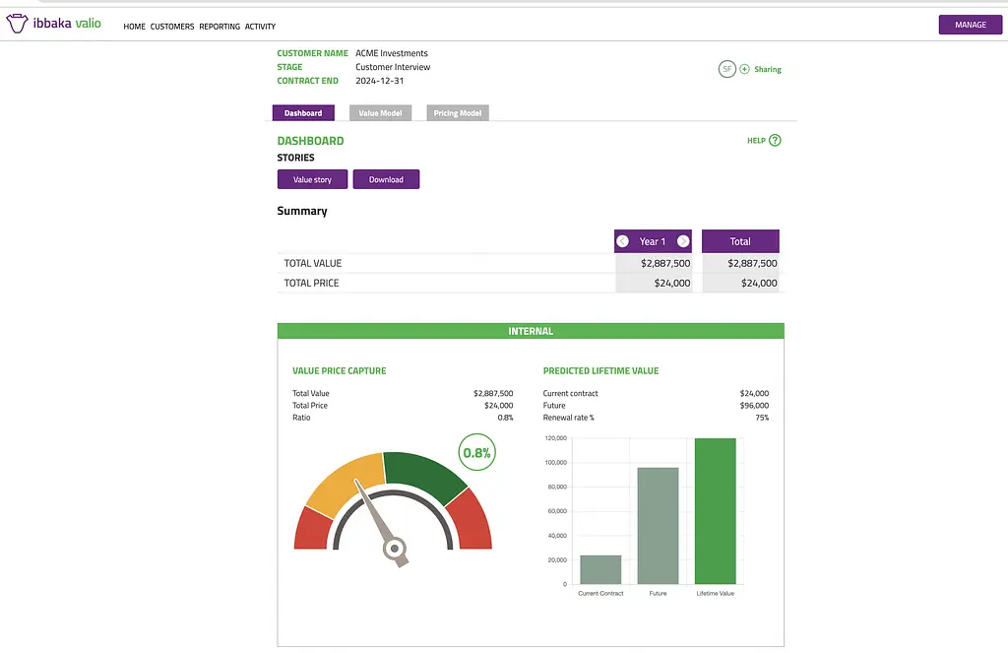Click the 0.8% ratio circle badge

476,453
